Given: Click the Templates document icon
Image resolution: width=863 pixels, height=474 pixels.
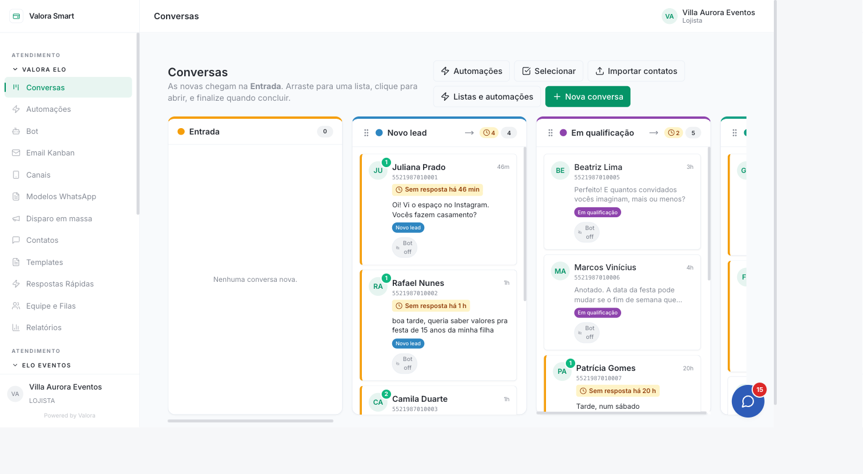Looking at the screenshot, I should click(x=16, y=263).
